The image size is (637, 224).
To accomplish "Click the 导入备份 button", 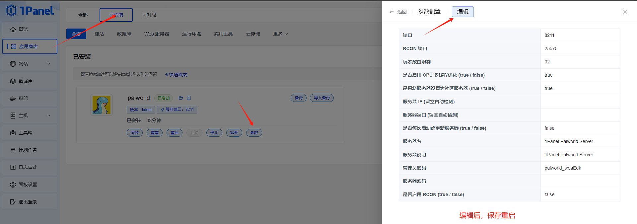I will (x=322, y=98).
